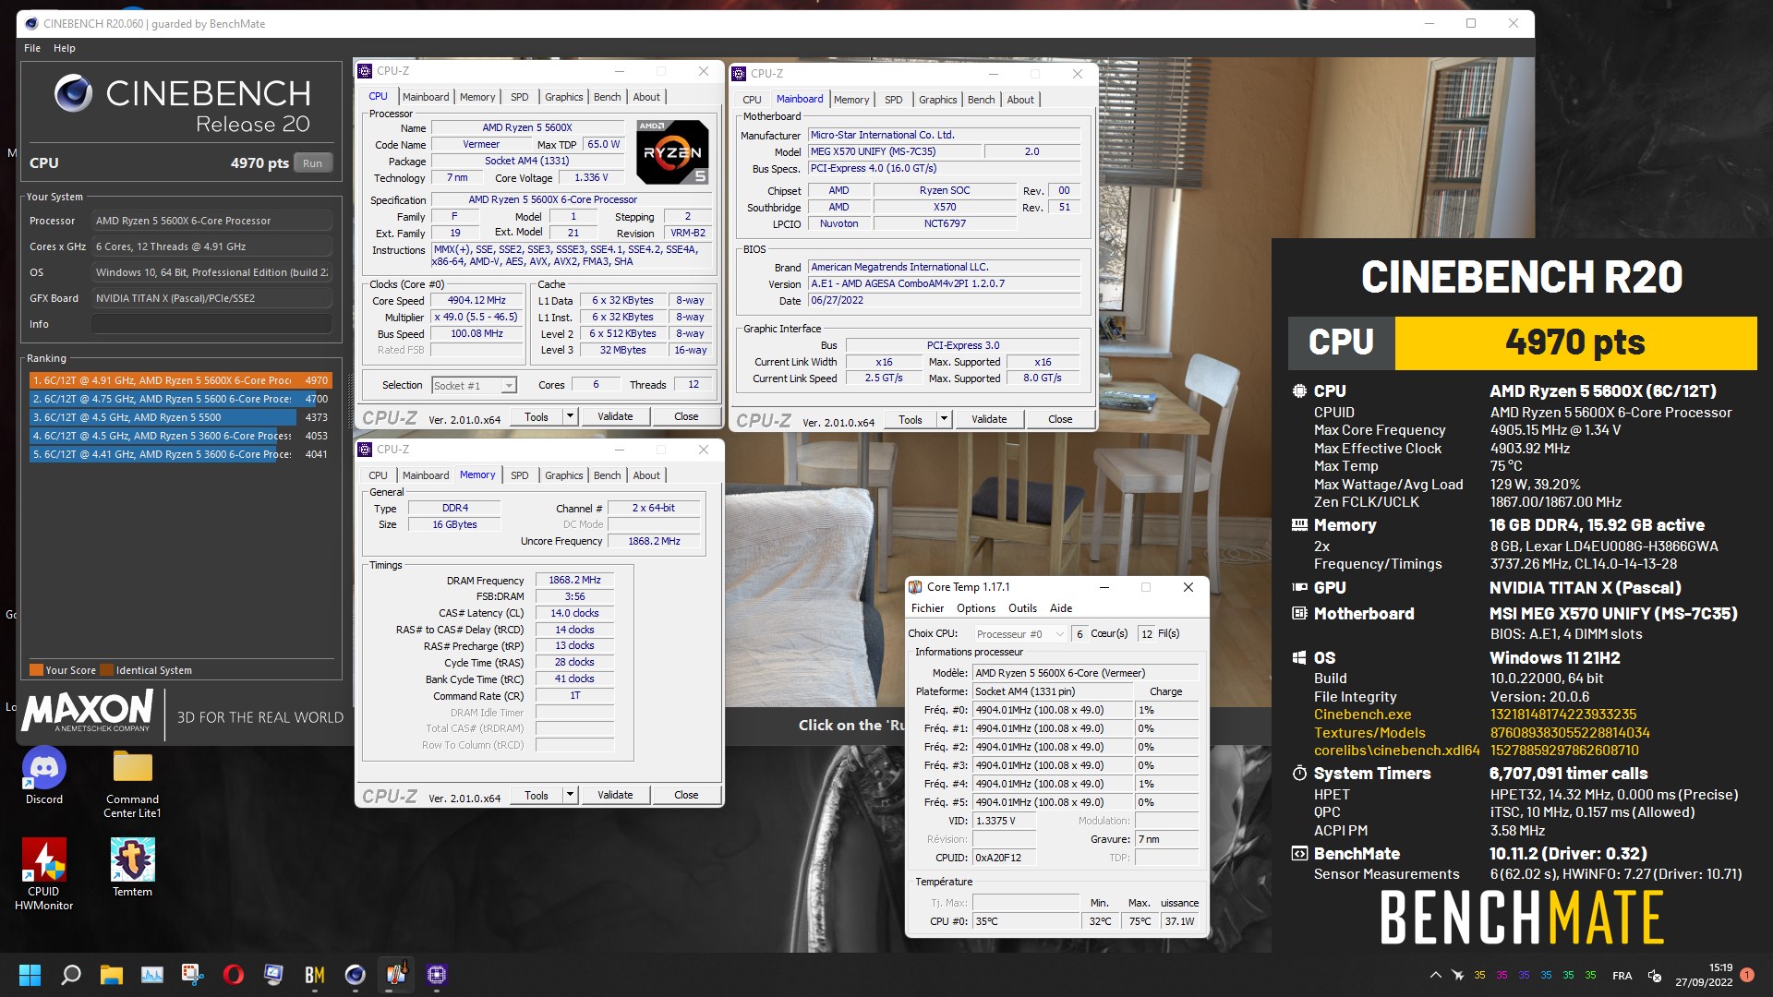Click top-left CPU-Z window title icon
Viewport: 1773px width, 997px height.
pyautogui.click(x=366, y=71)
